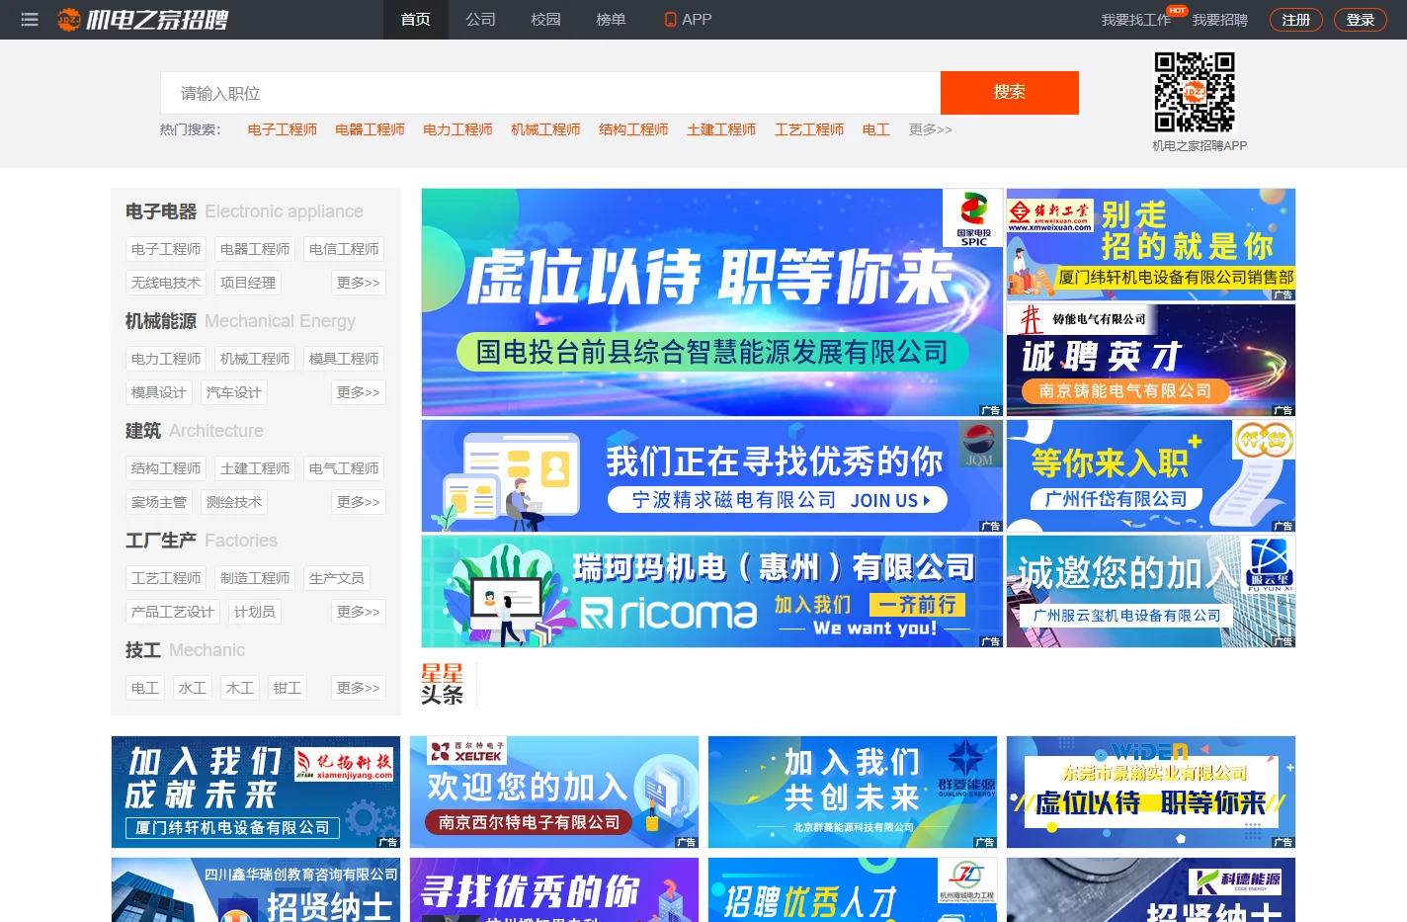This screenshot has height=922, width=1407.
Task: Select 模具工程师 category tag
Action: [x=344, y=359]
